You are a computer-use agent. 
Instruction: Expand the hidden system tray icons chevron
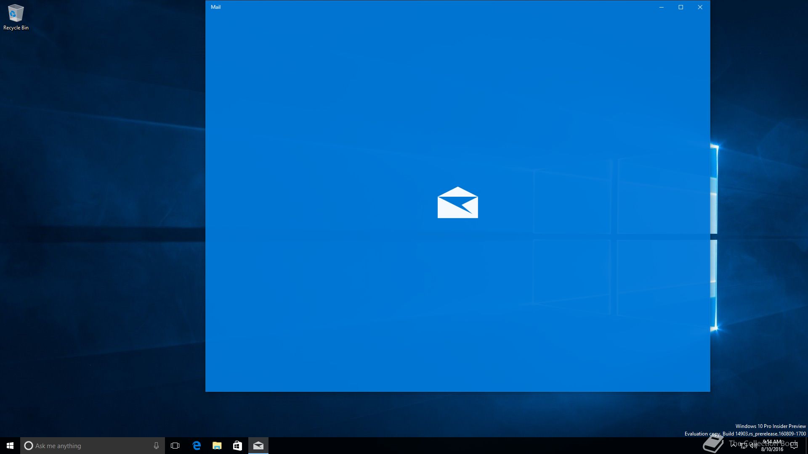(734, 446)
